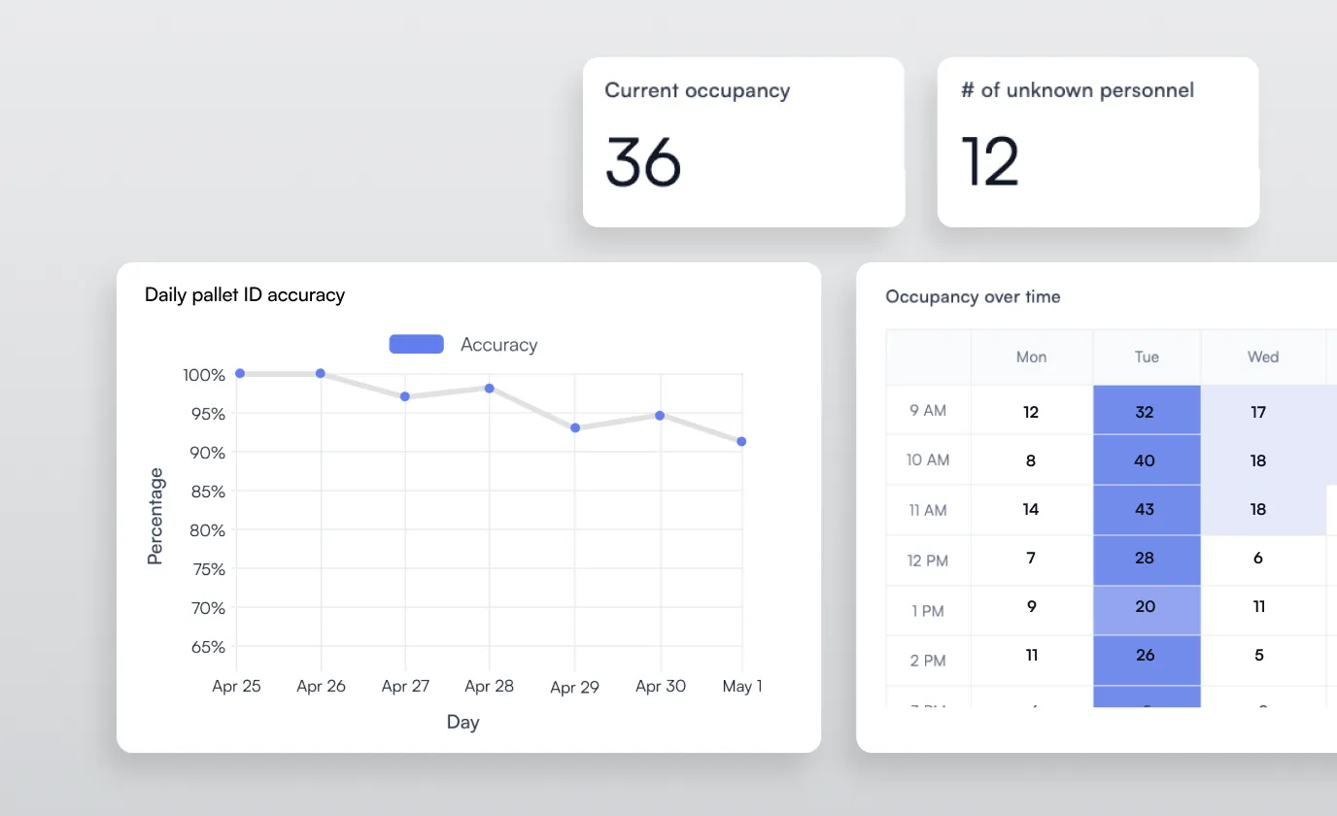Screen dimensions: 1337x816
Task: Click the 'Occupancy over time' title
Action: (973, 296)
